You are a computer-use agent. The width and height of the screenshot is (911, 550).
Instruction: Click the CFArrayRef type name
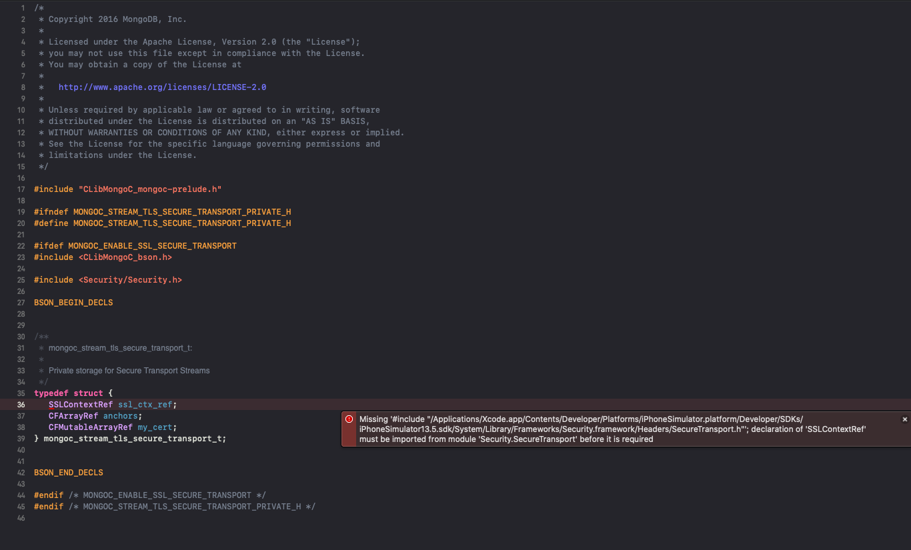(x=73, y=416)
